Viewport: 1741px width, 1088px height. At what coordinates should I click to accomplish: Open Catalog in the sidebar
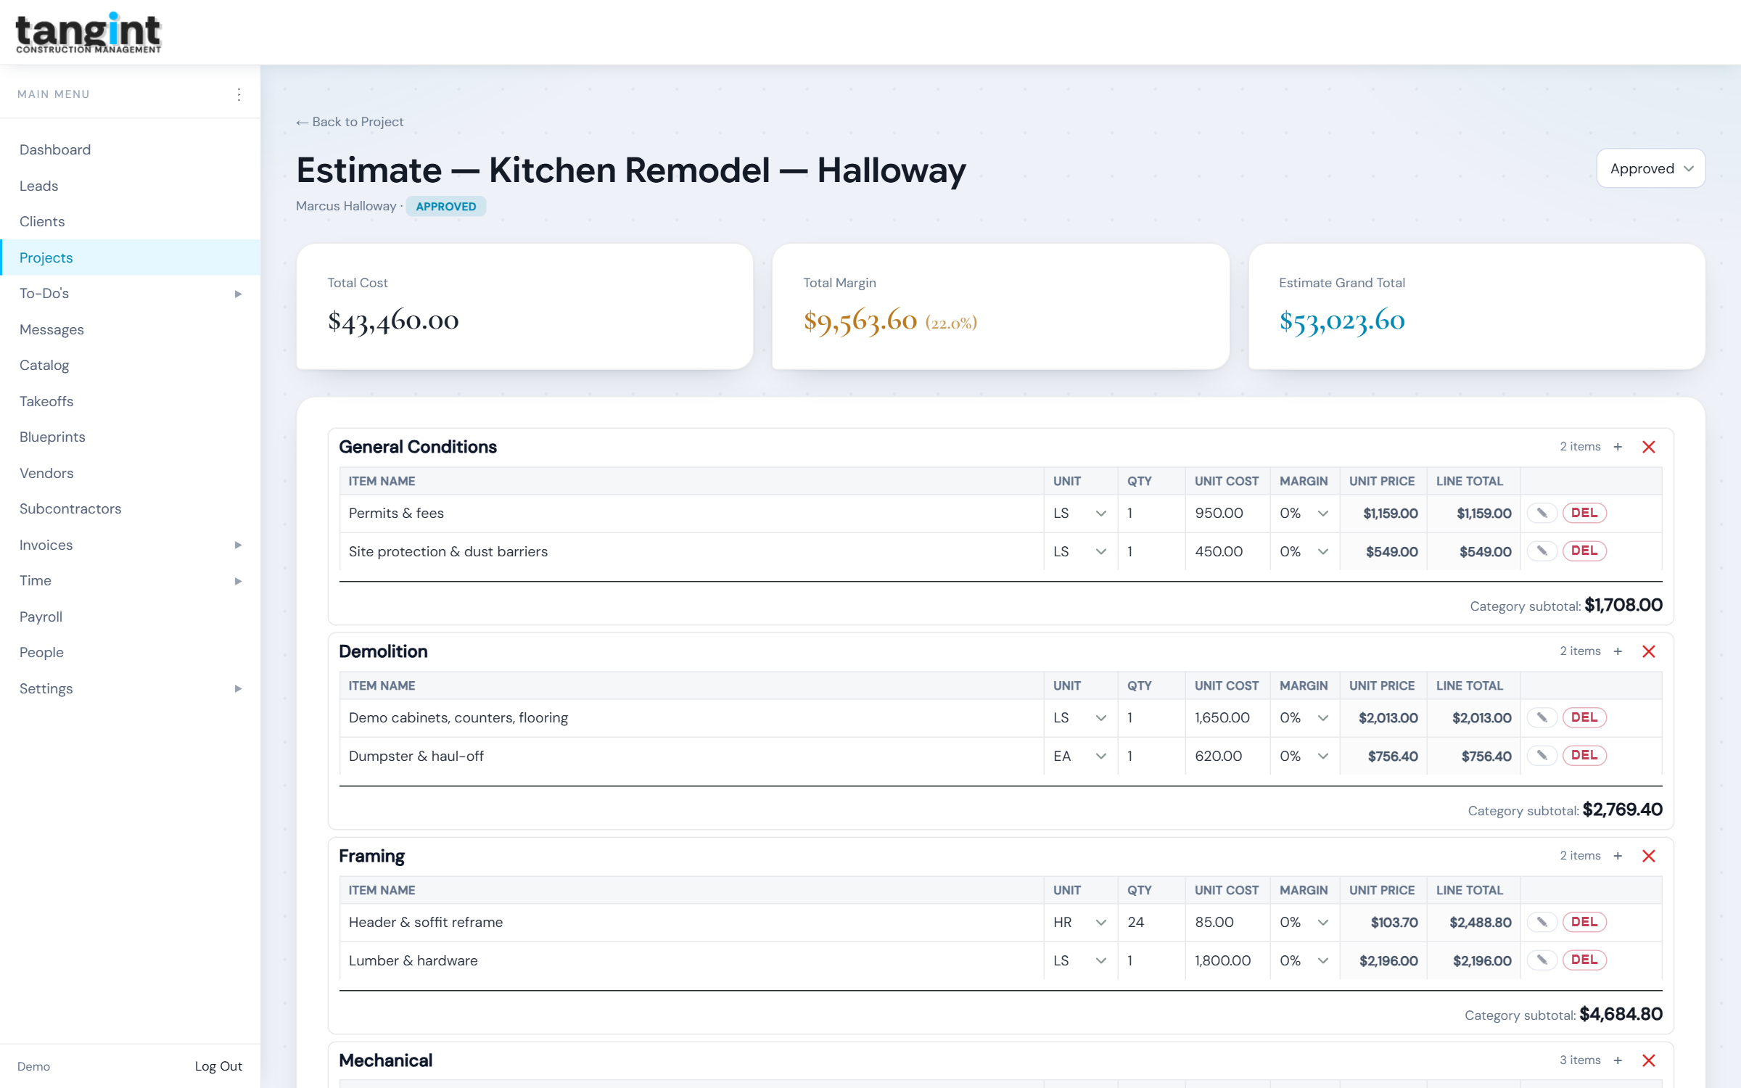pos(130,365)
